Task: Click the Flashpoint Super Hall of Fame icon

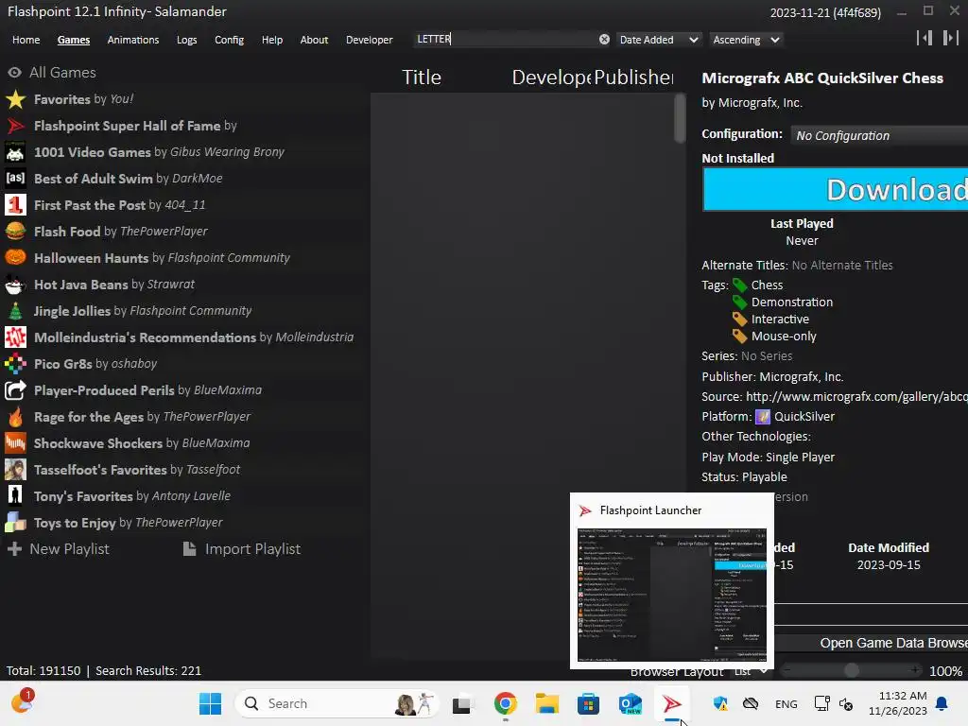Action: pyautogui.click(x=15, y=126)
